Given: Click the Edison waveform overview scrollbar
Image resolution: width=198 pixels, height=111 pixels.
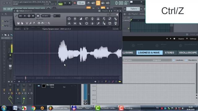Looking at the screenshot, I should 67,78.
